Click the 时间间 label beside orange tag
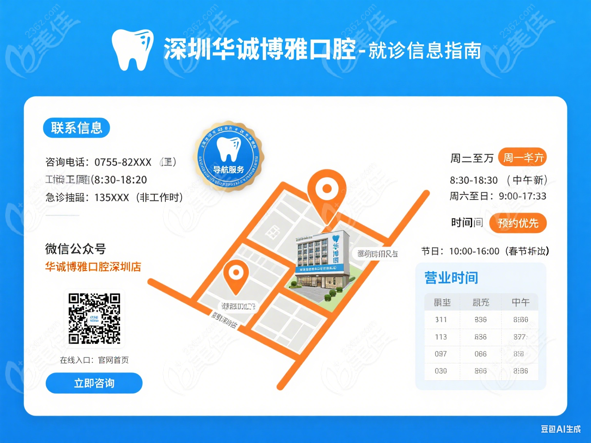The width and height of the screenshot is (591, 443). pos(467,223)
